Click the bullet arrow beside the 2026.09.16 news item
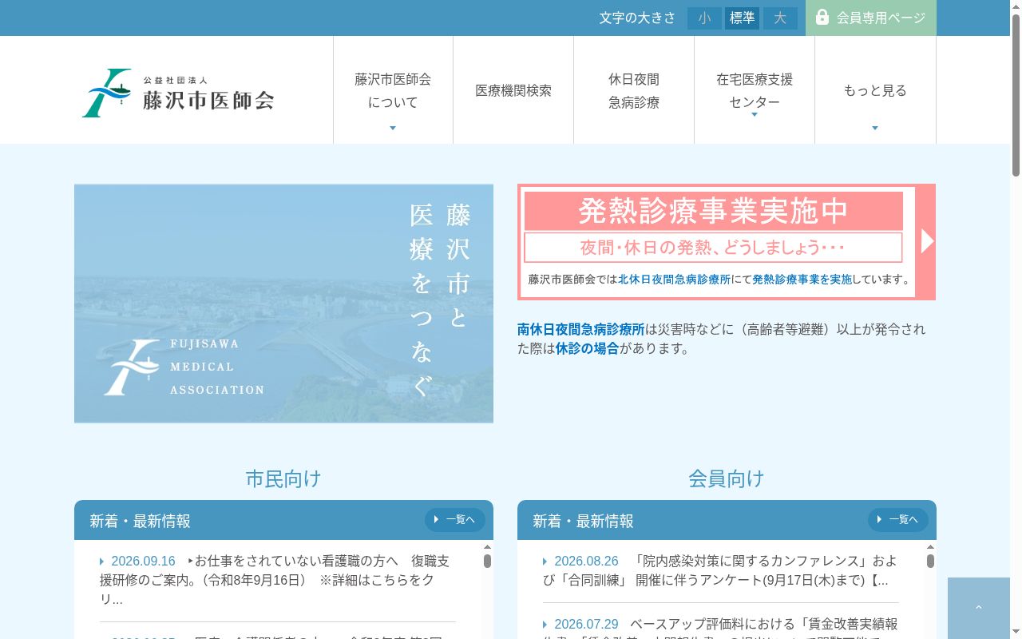1022x639 pixels. pos(102,562)
